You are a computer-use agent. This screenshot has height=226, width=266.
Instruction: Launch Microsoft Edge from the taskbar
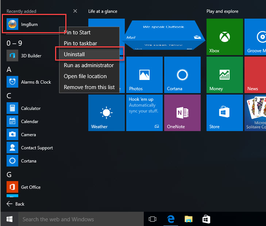click(171, 219)
